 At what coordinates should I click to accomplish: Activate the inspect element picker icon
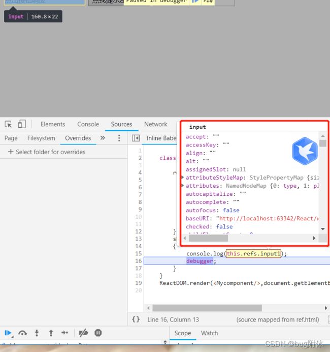[x=8, y=124]
